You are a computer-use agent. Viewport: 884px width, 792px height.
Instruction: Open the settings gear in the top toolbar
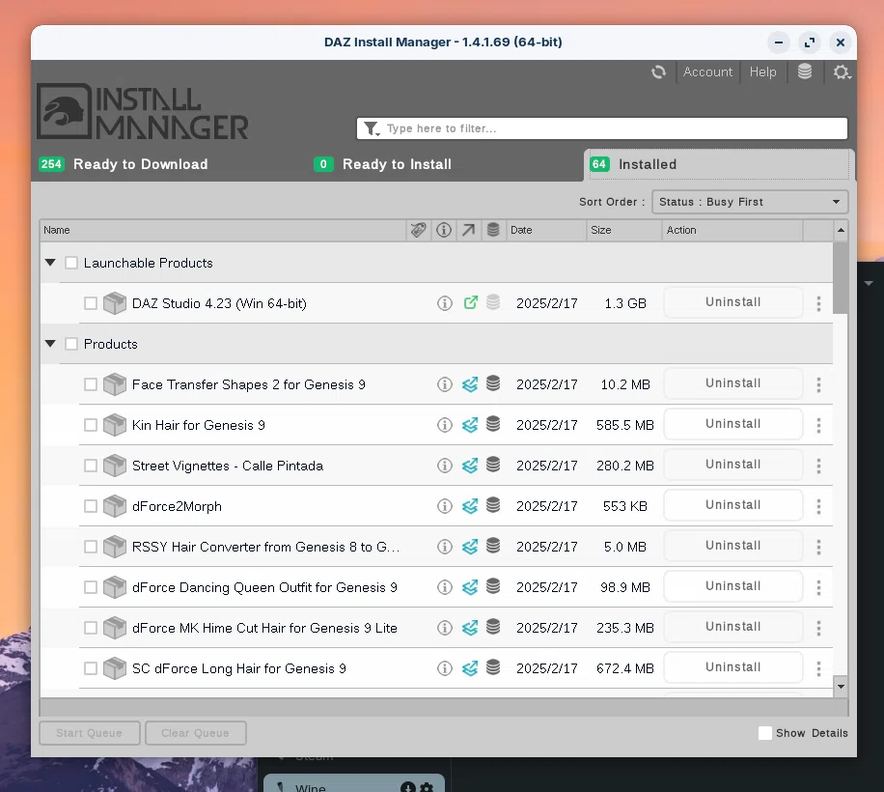pyautogui.click(x=842, y=72)
